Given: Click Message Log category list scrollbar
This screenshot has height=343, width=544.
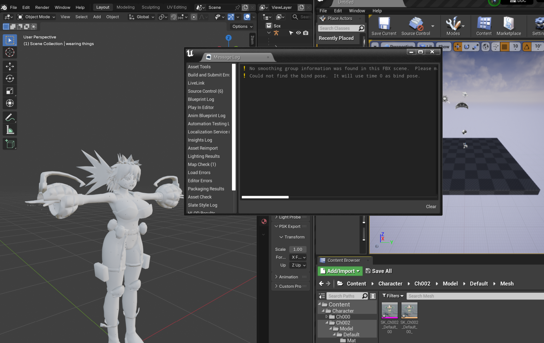Looking at the screenshot, I should click(234, 127).
